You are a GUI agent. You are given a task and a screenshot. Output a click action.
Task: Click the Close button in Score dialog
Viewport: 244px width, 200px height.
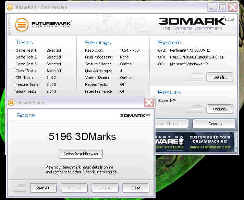[136, 188]
